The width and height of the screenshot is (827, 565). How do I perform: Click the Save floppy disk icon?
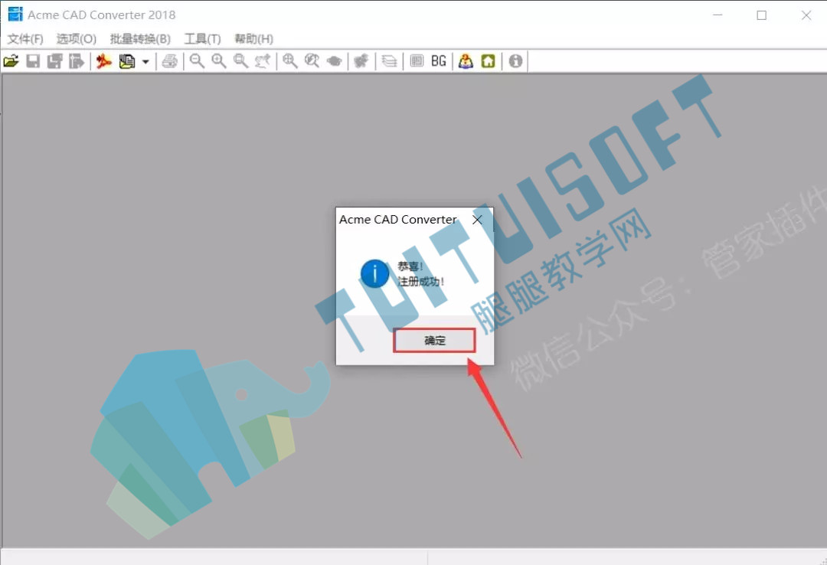(x=33, y=61)
